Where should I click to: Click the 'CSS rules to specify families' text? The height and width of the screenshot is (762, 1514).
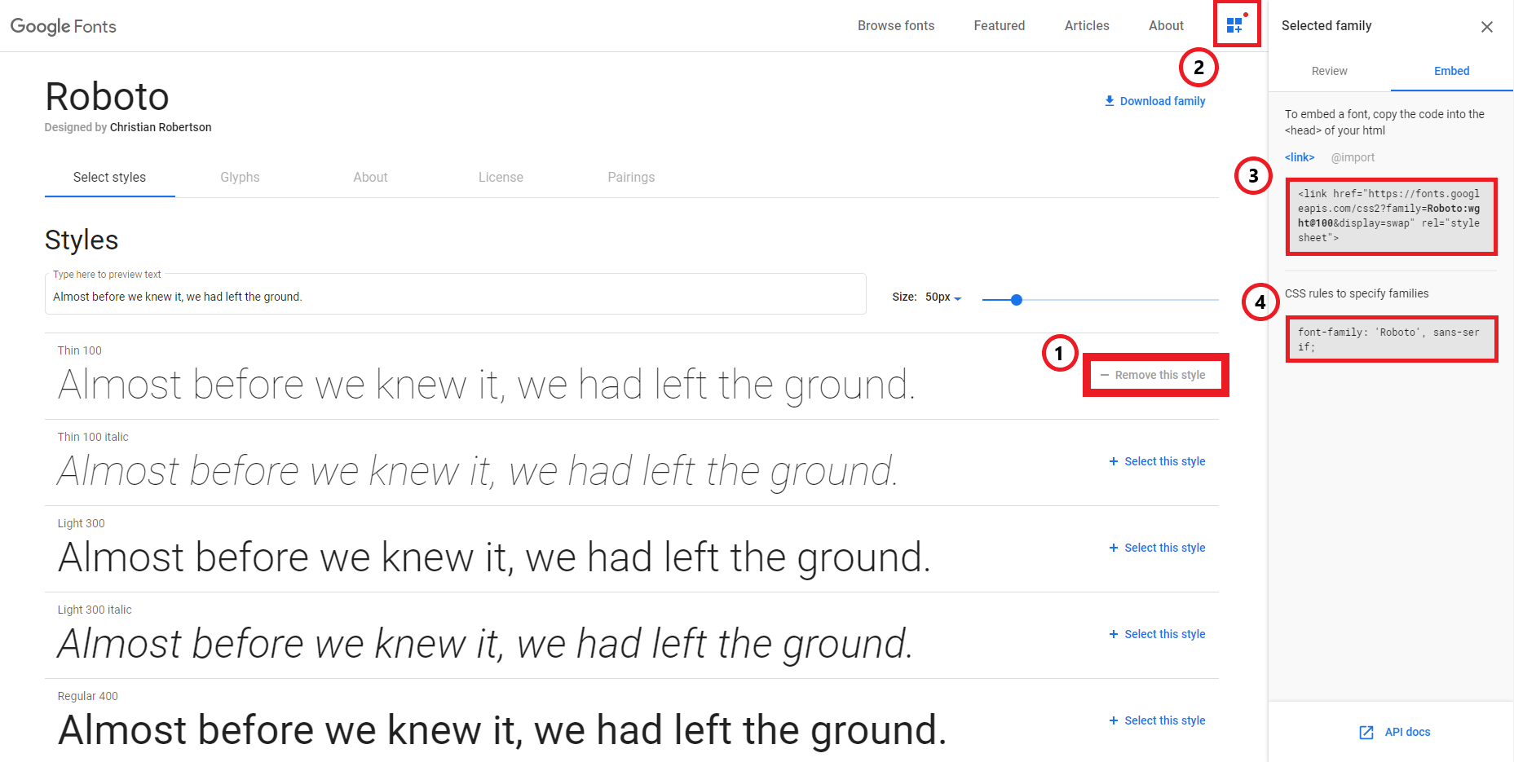pyautogui.click(x=1357, y=293)
